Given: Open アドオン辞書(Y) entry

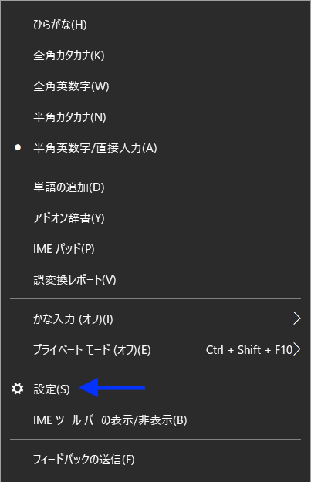Looking at the screenshot, I should click(155, 218).
